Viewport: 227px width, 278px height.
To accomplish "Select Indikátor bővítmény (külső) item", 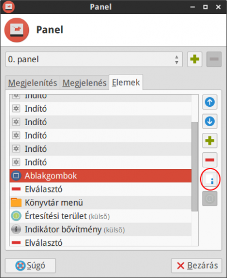I will pos(100,230).
